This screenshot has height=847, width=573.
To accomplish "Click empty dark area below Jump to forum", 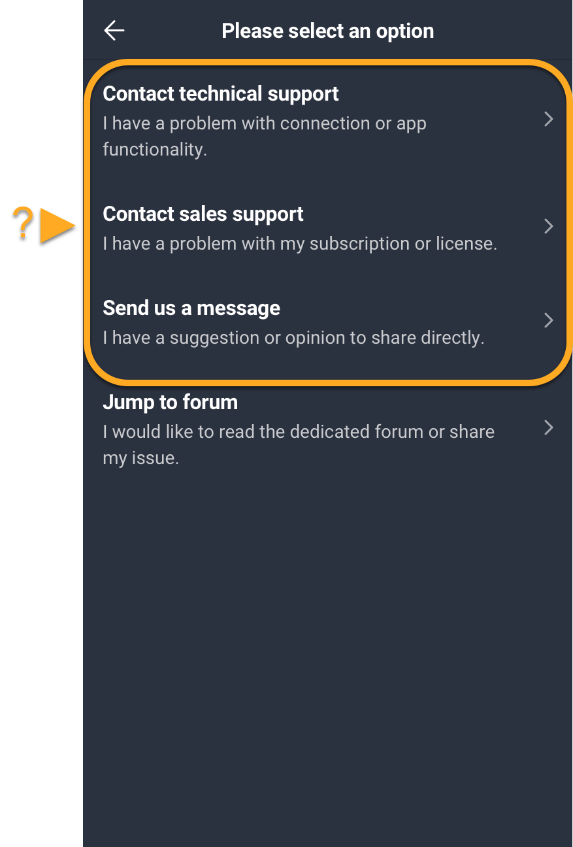I will [x=328, y=654].
